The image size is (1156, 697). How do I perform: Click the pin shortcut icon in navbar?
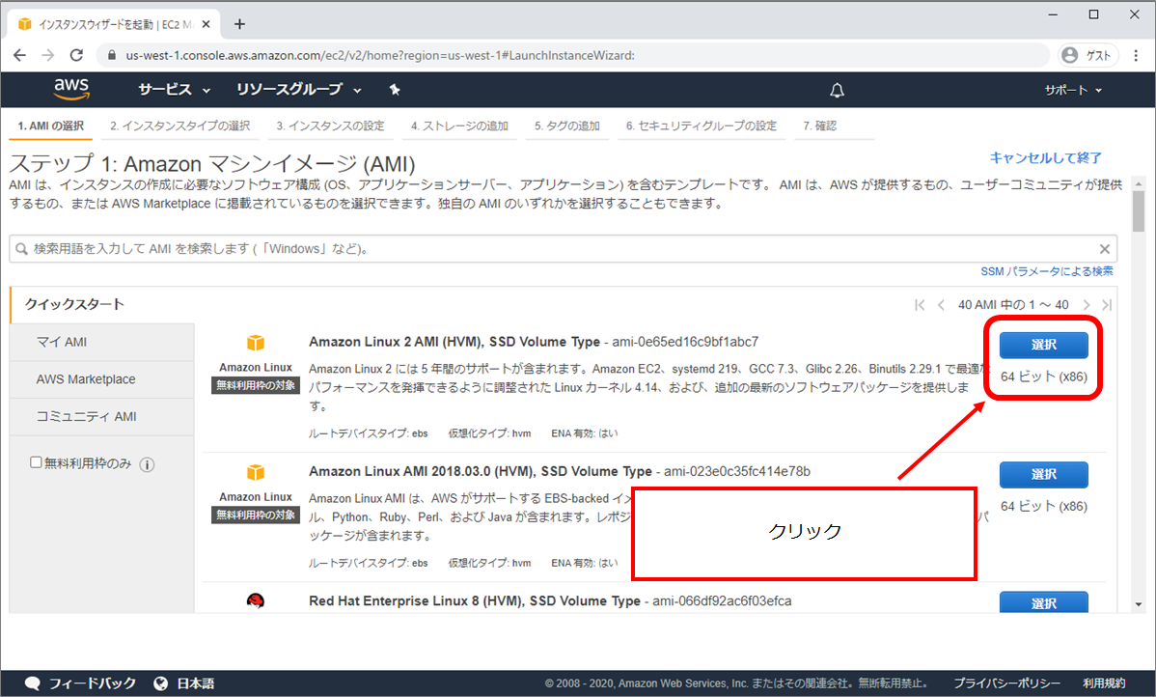click(395, 90)
